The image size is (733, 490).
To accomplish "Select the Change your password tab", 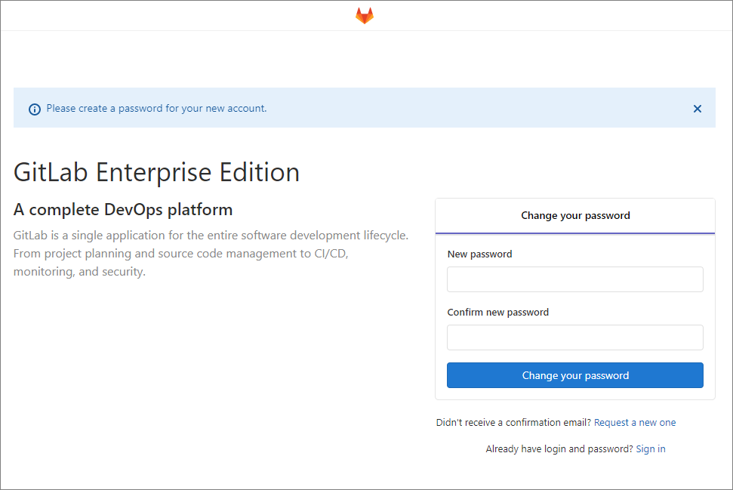I will point(575,216).
